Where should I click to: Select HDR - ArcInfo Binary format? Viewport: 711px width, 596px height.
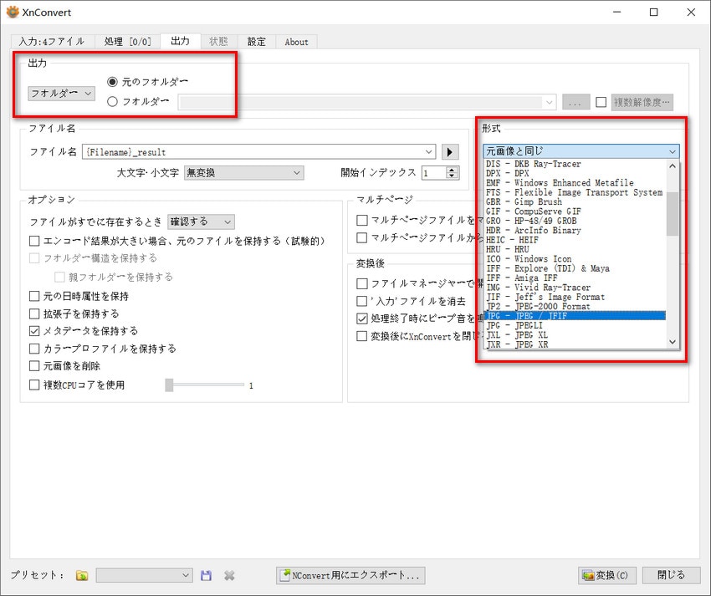pos(575,230)
